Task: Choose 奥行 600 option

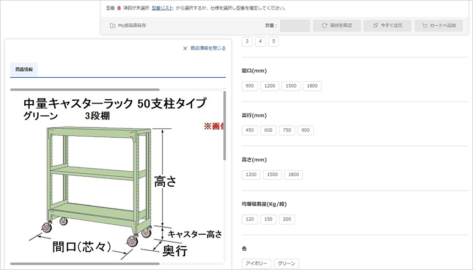Action: tap(268, 131)
